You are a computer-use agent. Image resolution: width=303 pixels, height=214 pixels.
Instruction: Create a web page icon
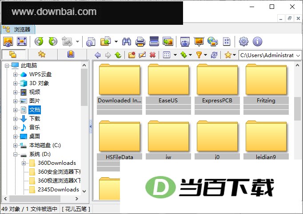point(212,42)
